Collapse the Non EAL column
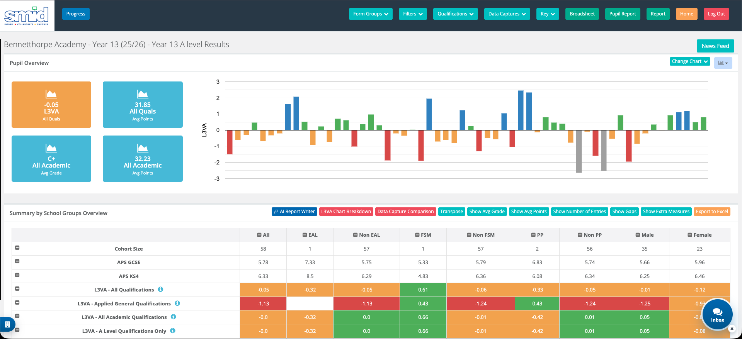 tap(355, 235)
